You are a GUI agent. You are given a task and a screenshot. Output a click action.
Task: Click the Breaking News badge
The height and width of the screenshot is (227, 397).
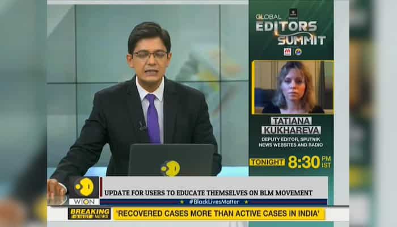(89, 213)
